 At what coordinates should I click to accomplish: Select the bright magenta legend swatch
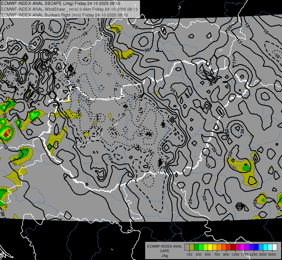(x=243, y=247)
